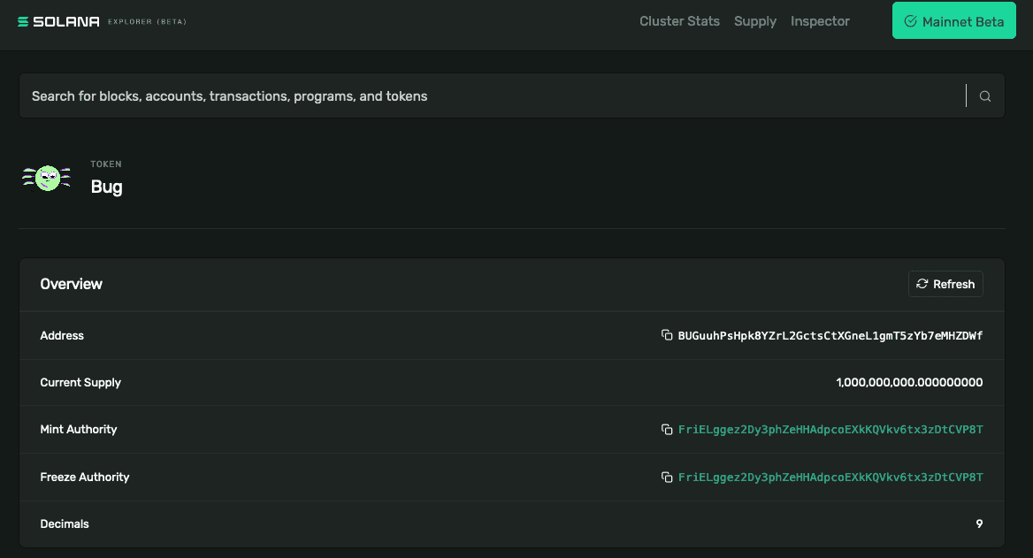
Task: Open the Mainnet Beta cluster selector
Action: click(953, 21)
